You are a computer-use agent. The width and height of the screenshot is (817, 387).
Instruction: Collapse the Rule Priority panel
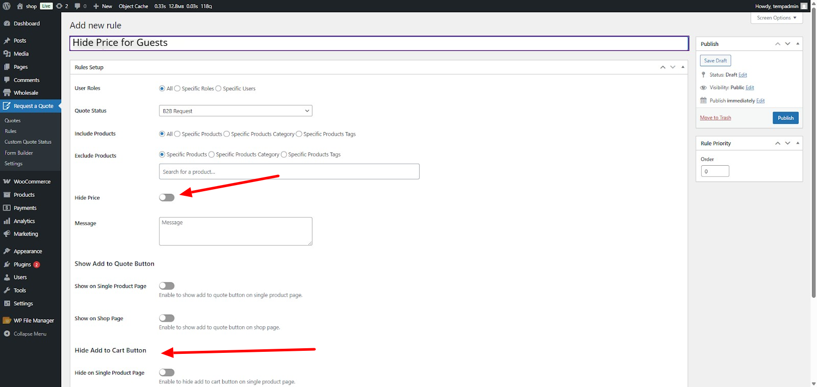tap(798, 143)
